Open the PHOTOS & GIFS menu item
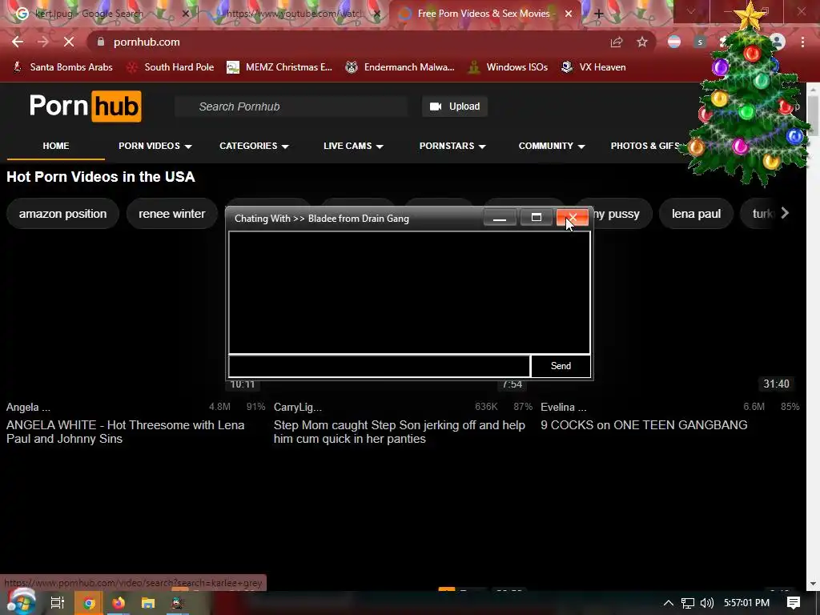 click(x=645, y=146)
